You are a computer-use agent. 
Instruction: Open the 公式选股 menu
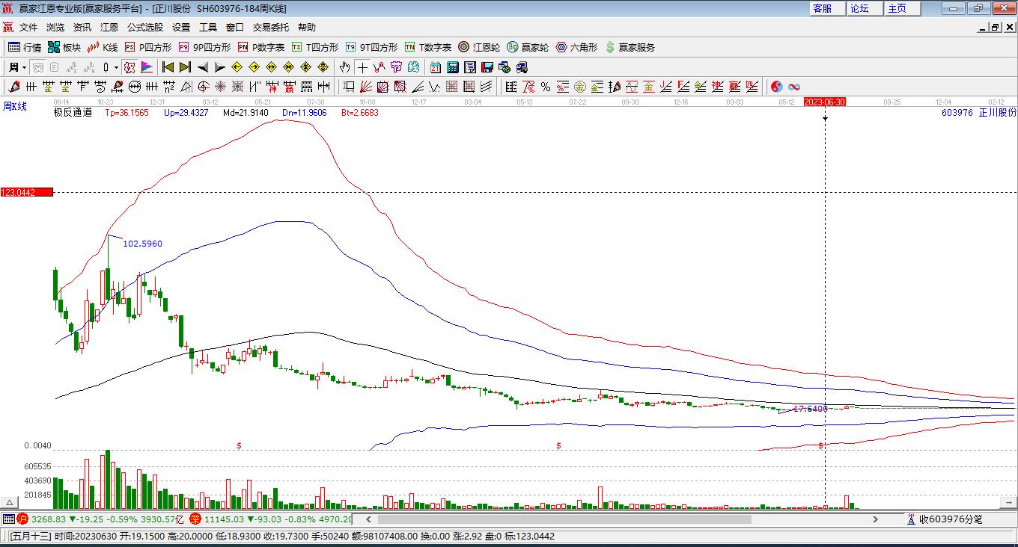[144, 27]
